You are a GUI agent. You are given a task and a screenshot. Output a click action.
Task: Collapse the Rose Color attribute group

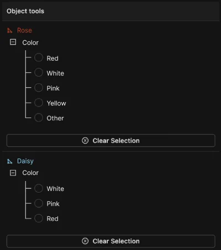point(13,42)
